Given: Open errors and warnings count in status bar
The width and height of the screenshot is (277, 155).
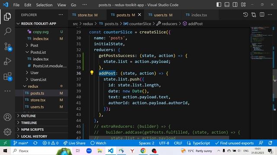Looking at the screenshot, I should click(x=51, y=143).
